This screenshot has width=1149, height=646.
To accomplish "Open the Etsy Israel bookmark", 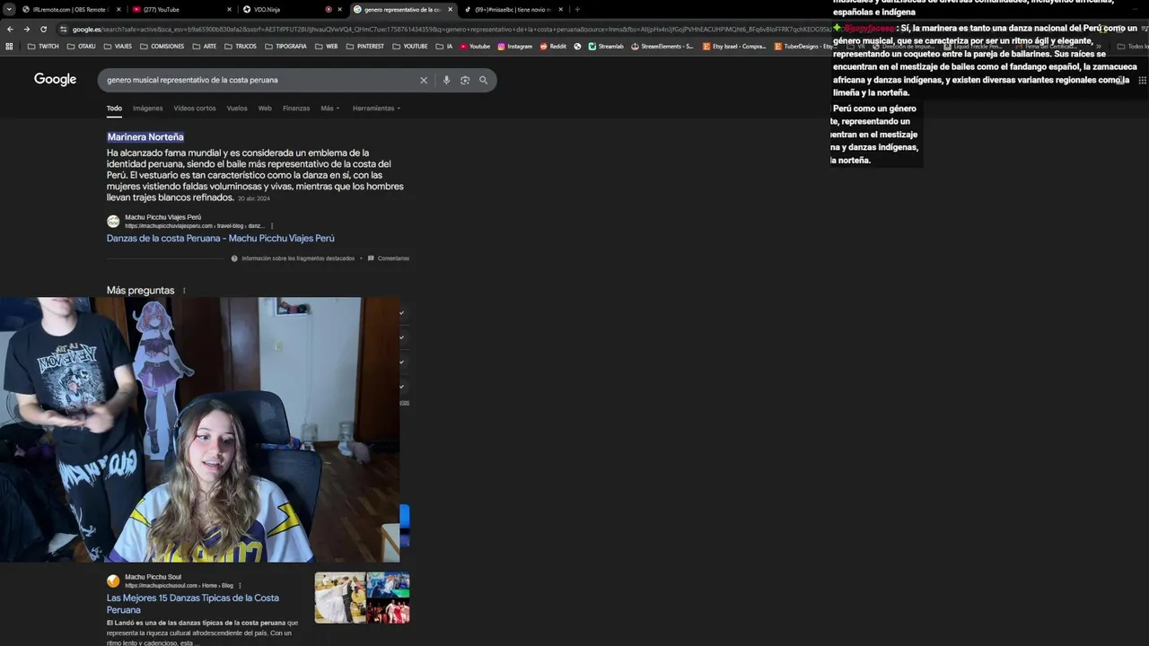I will click(734, 46).
